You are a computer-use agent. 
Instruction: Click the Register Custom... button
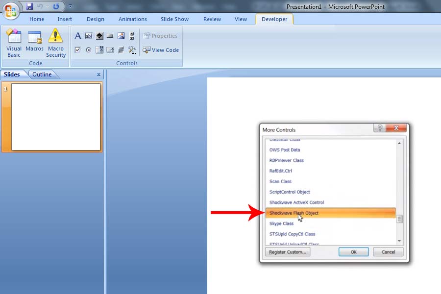pyautogui.click(x=288, y=252)
